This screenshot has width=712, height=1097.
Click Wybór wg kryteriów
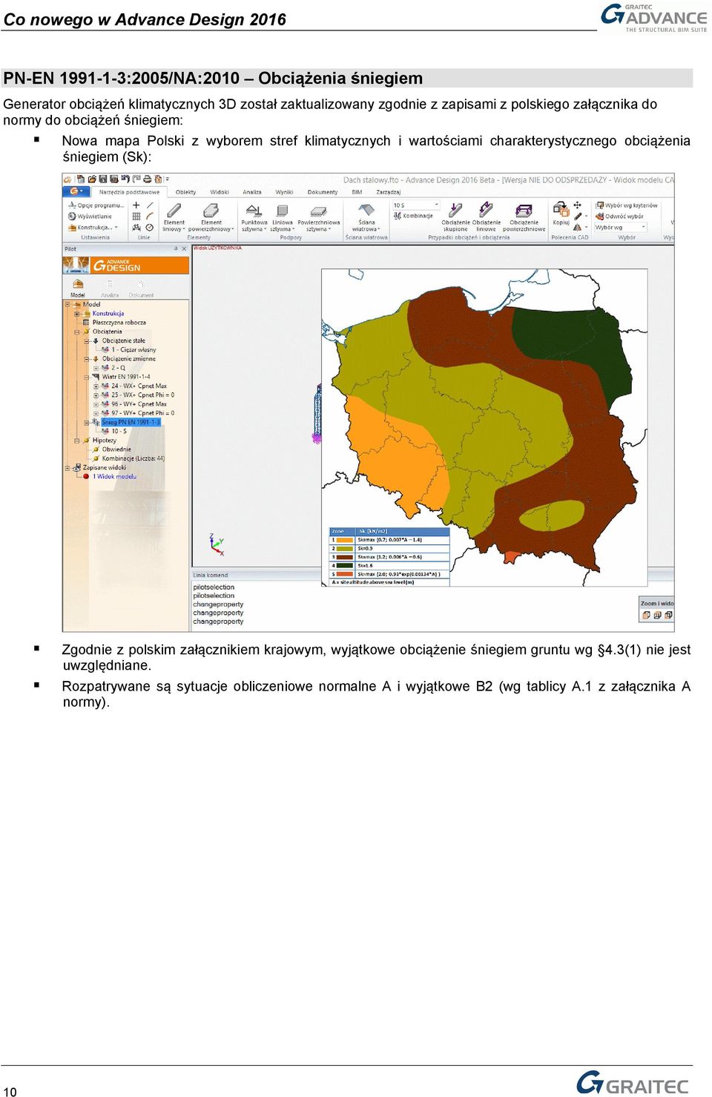[627, 205]
